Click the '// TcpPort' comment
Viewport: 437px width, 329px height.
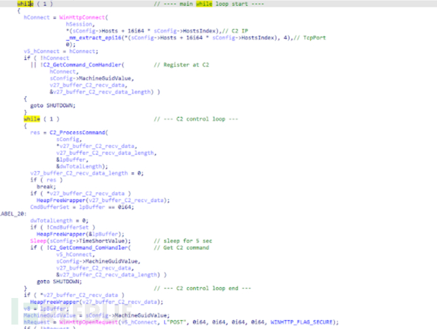310,37
